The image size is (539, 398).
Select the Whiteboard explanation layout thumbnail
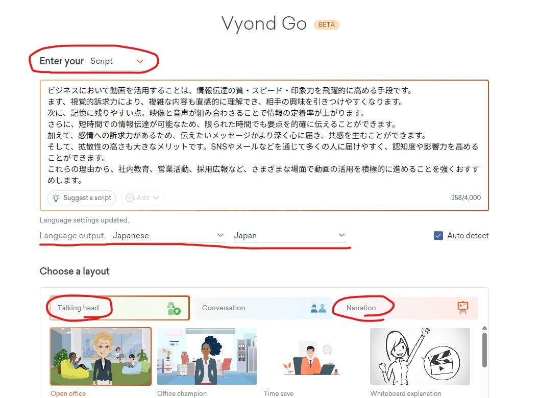420,356
